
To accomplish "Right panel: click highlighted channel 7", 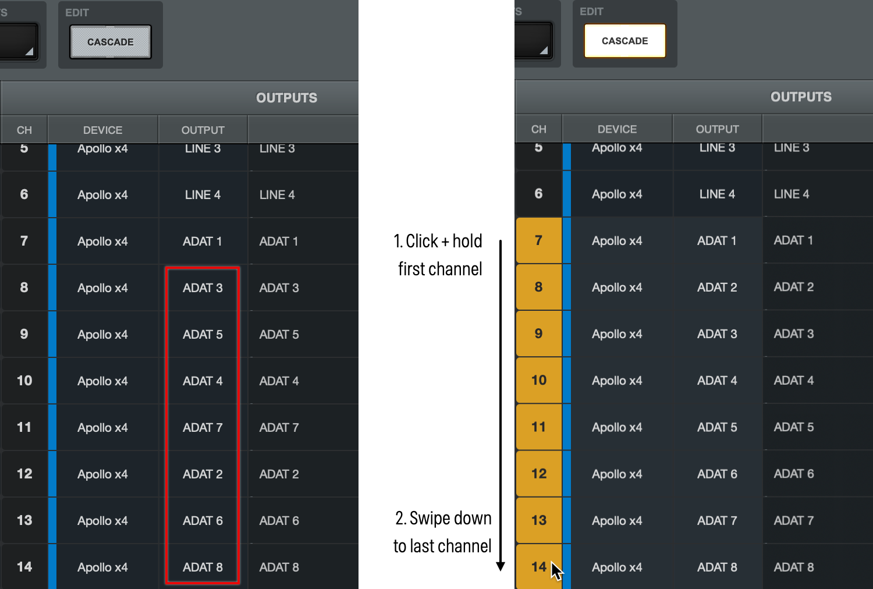I will [x=539, y=240].
